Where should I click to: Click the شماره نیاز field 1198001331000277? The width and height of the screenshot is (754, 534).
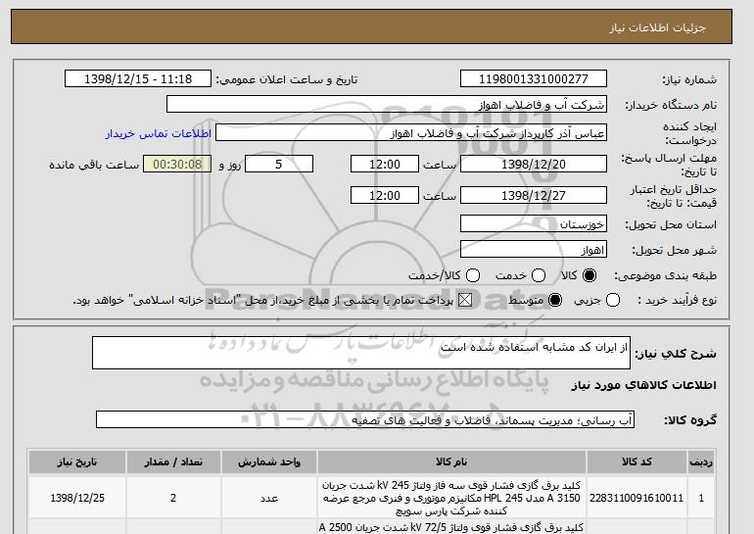pyautogui.click(x=534, y=78)
